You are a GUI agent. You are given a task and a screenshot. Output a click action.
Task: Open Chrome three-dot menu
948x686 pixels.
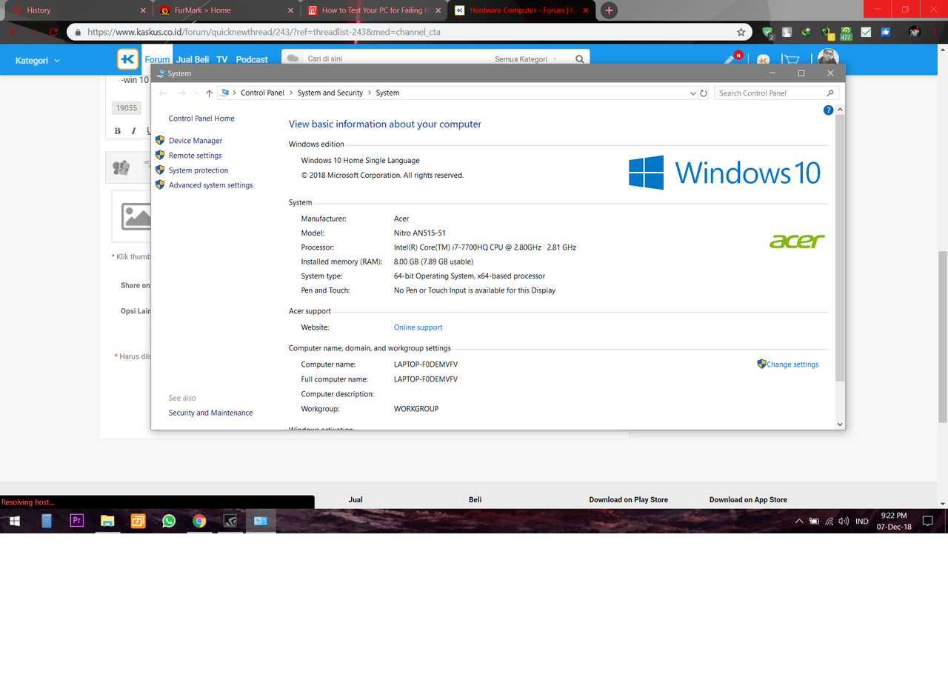tap(935, 32)
